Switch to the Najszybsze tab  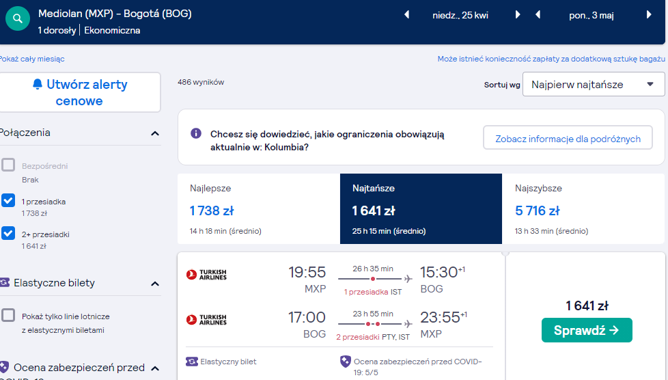click(x=583, y=208)
